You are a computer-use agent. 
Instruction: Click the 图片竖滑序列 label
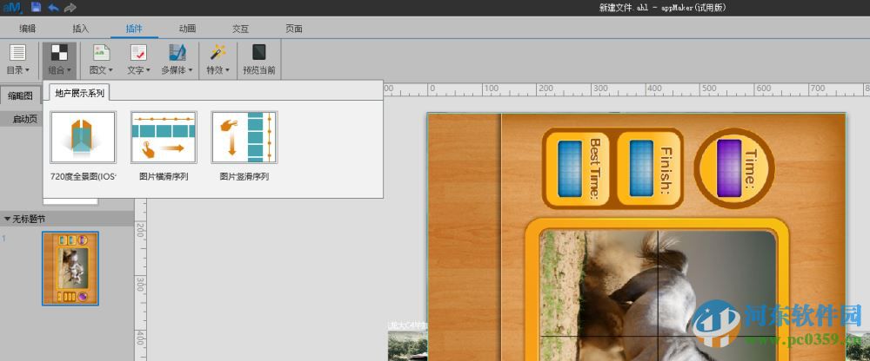(244, 177)
